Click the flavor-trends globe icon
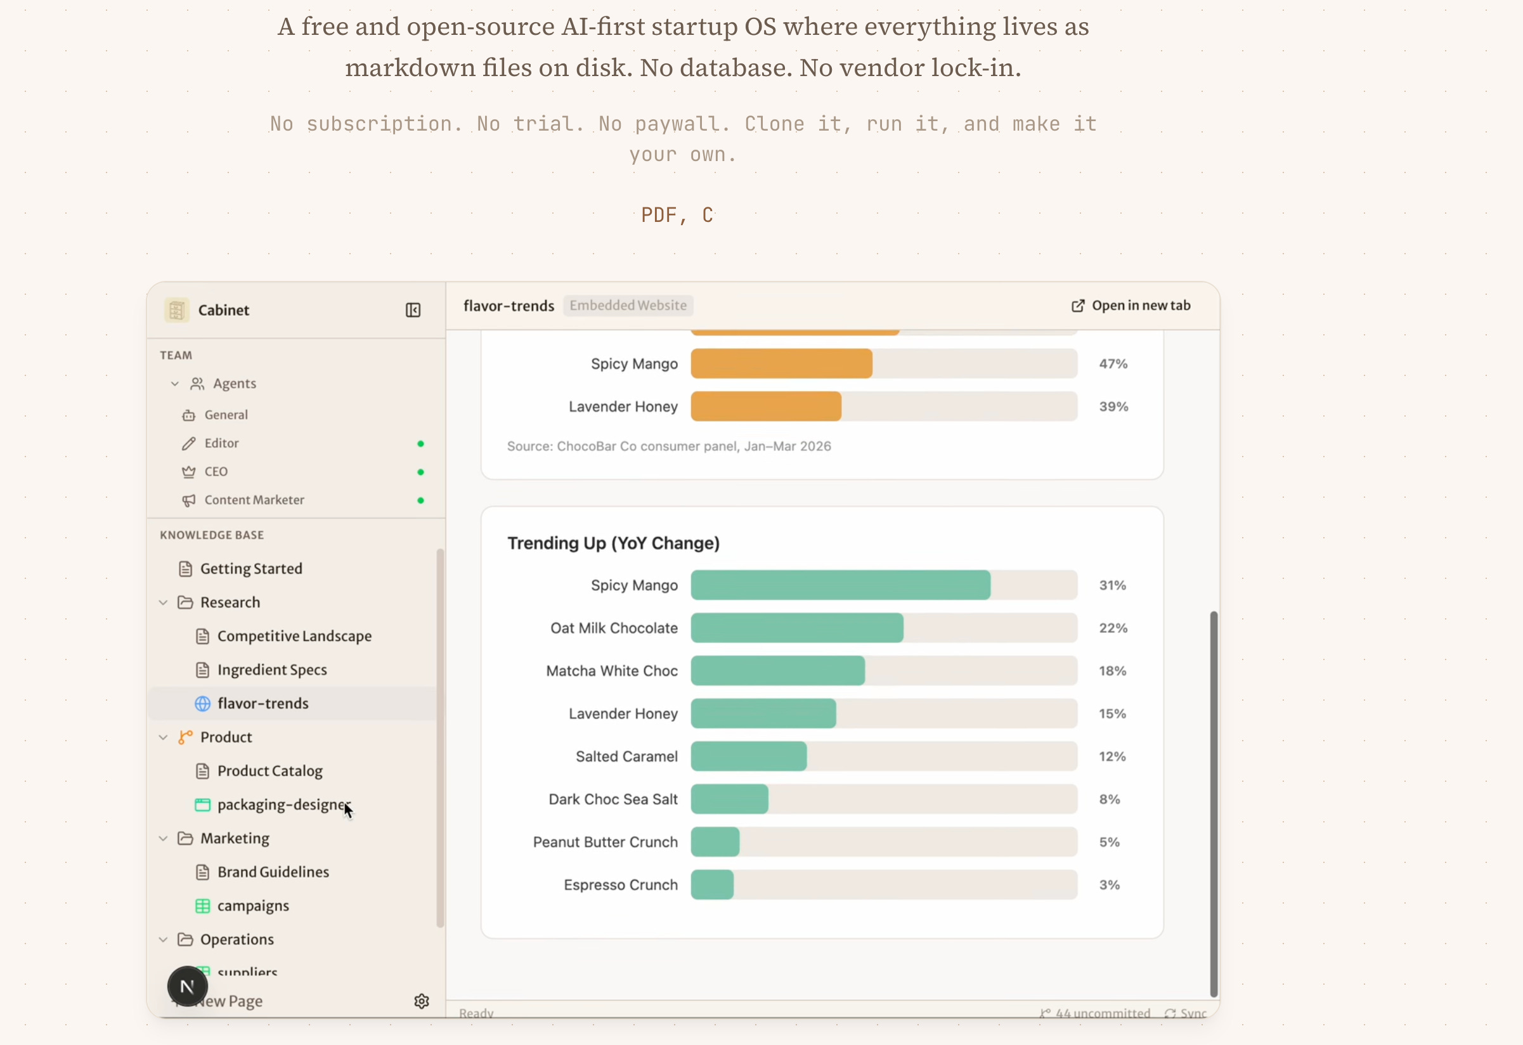1523x1045 pixels. (x=202, y=703)
